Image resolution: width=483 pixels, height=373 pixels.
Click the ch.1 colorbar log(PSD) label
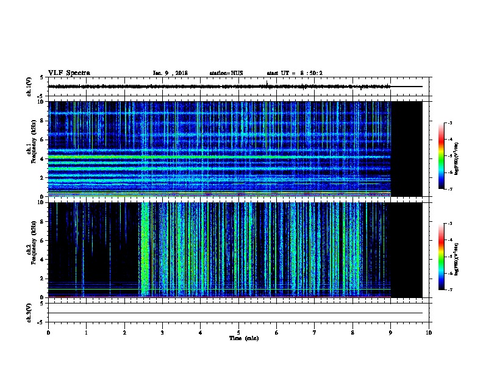point(456,158)
